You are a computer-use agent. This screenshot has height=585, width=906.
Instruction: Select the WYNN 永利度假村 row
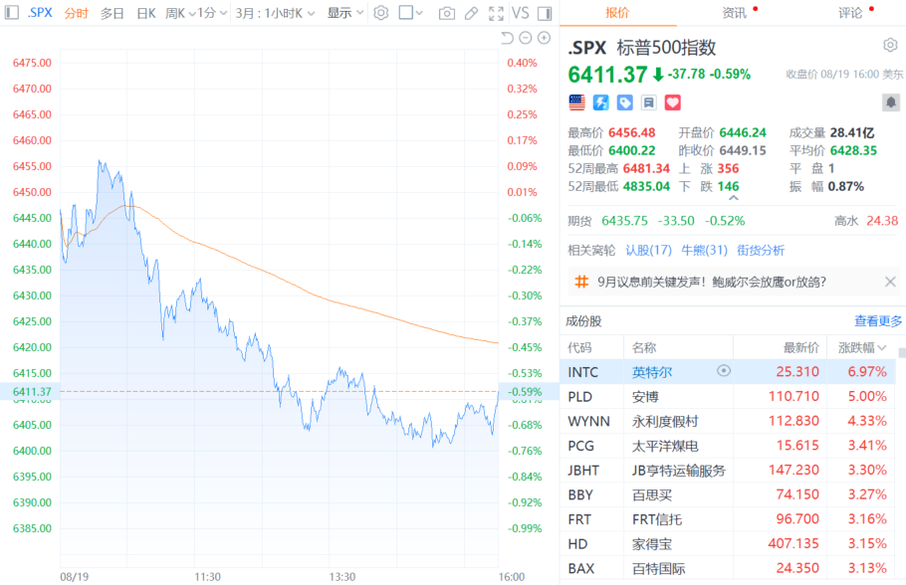pos(728,421)
